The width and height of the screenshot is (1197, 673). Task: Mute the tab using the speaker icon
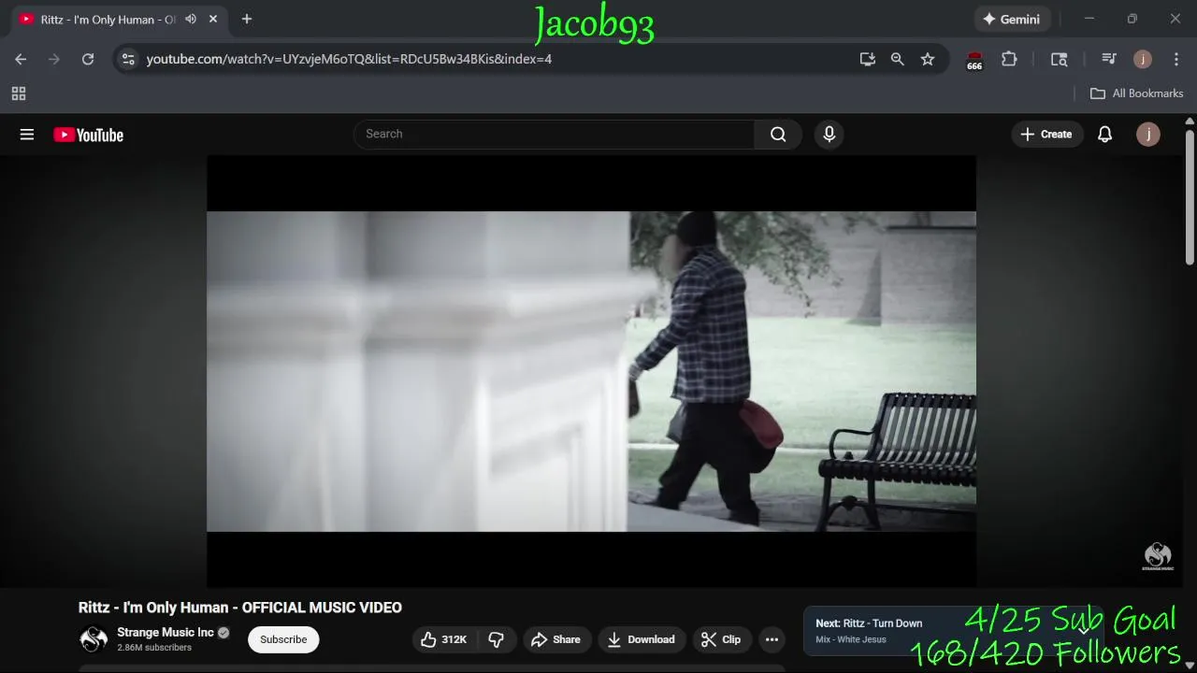coord(191,19)
